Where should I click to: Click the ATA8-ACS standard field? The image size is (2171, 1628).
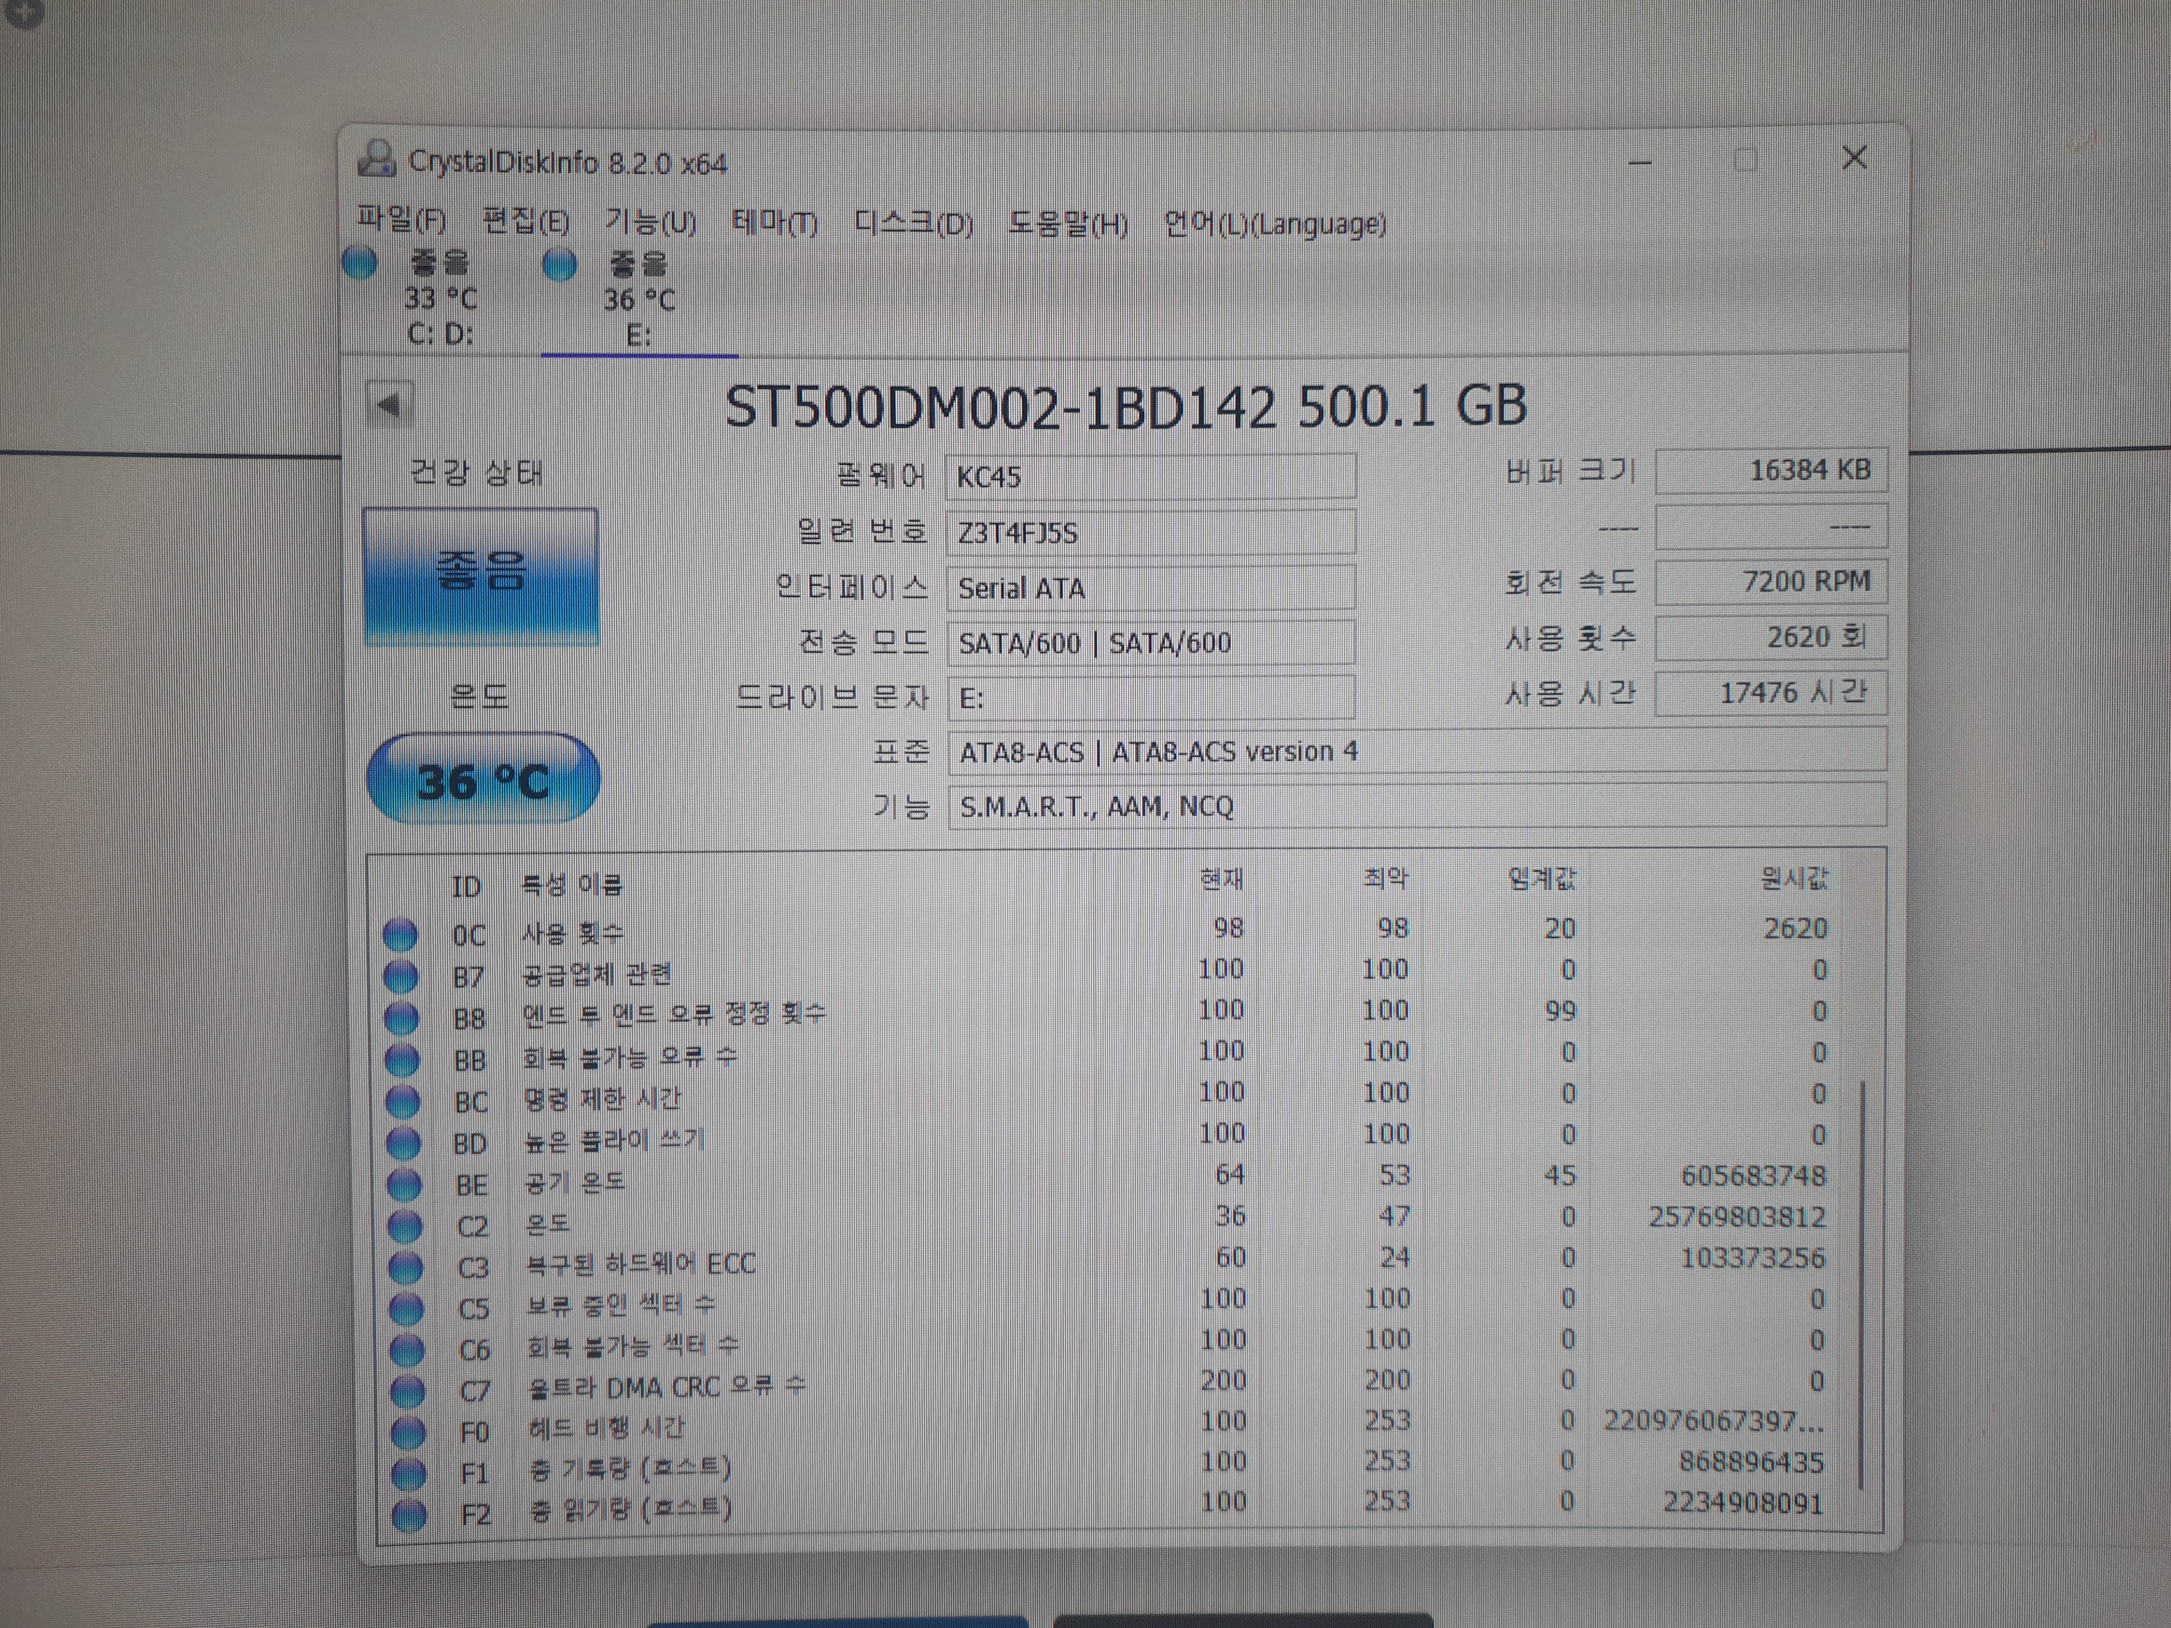pos(1416,752)
